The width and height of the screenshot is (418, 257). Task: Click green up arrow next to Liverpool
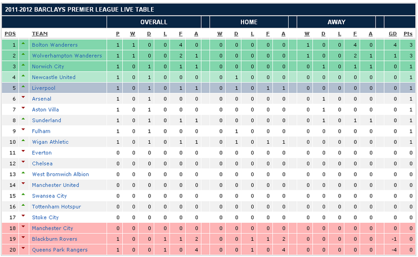pyautogui.click(x=23, y=87)
